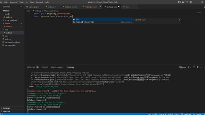Click the node terminal shell indicator
The image size is (205, 115).
click(183, 67)
